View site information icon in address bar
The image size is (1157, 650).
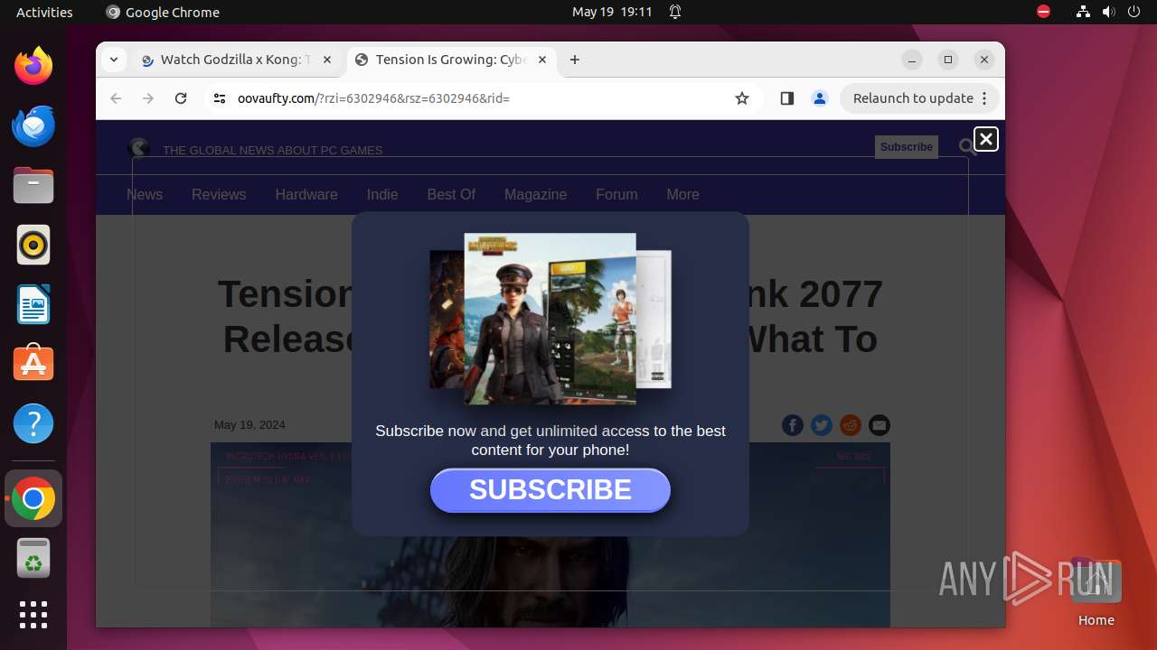[x=219, y=98]
